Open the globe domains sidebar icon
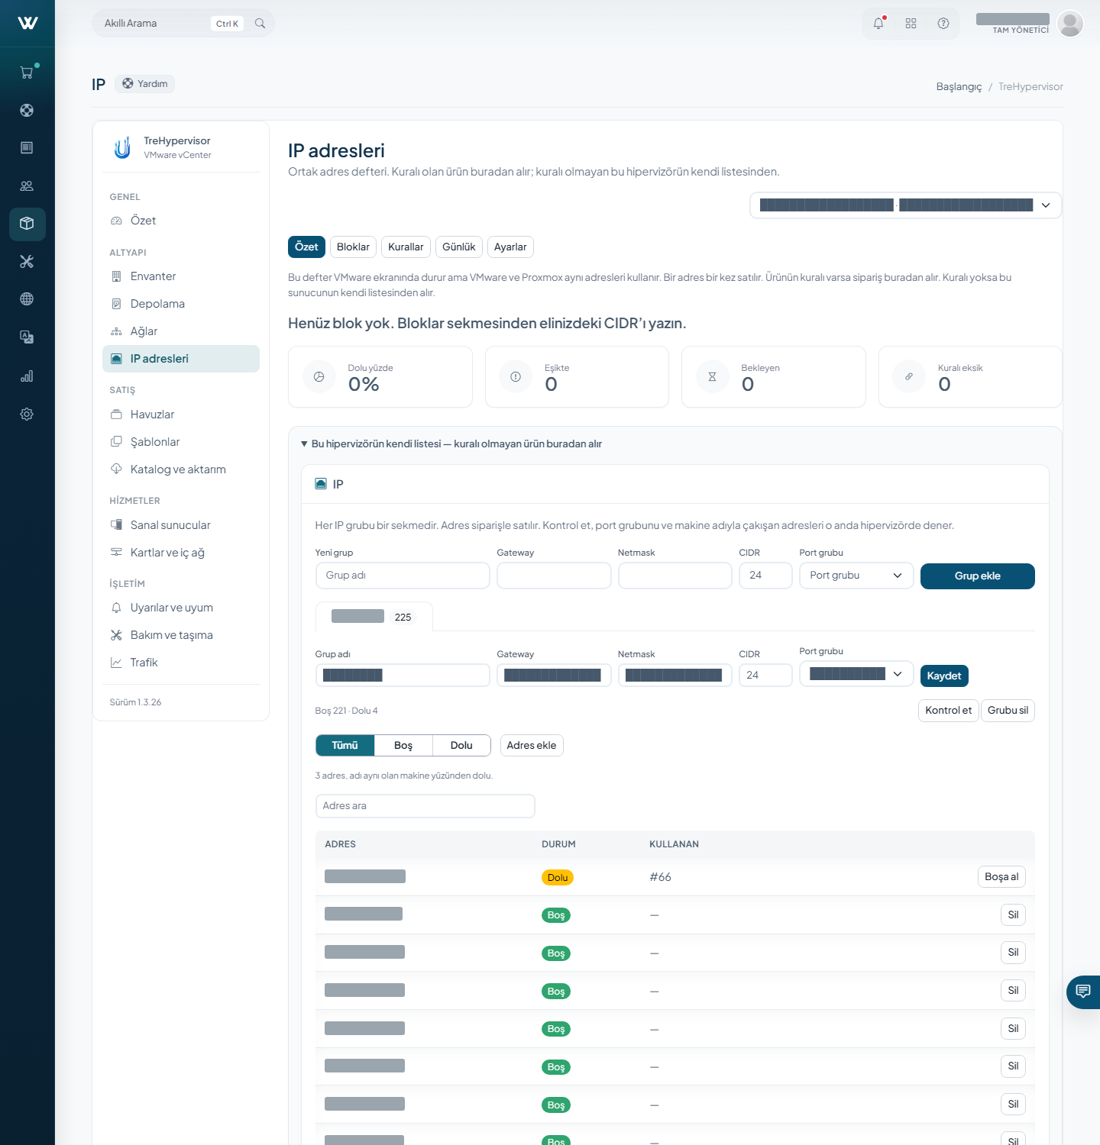The height and width of the screenshot is (1145, 1100). [27, 299]
